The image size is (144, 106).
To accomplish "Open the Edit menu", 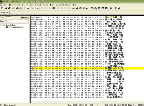I will pos(11,5).
